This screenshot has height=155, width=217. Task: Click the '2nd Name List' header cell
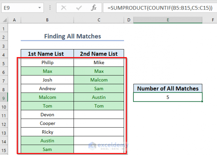(99, 54)
